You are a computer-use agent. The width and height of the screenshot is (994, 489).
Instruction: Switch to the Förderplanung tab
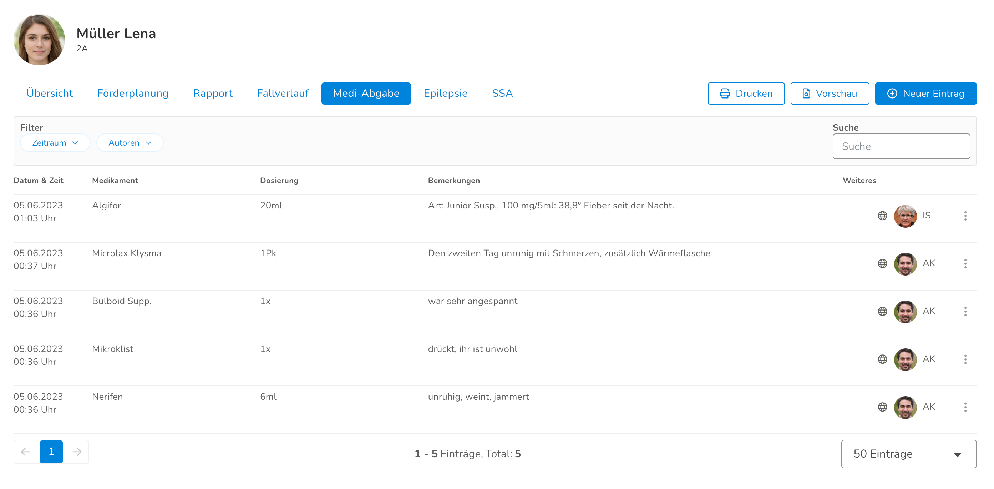133,94
